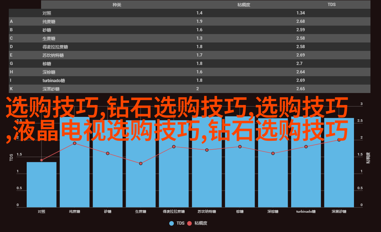Viewport: 381px width, 232px height.
Task: Click the red viscosity point on 纯蔗糖 bar
Action: point(74,143)
